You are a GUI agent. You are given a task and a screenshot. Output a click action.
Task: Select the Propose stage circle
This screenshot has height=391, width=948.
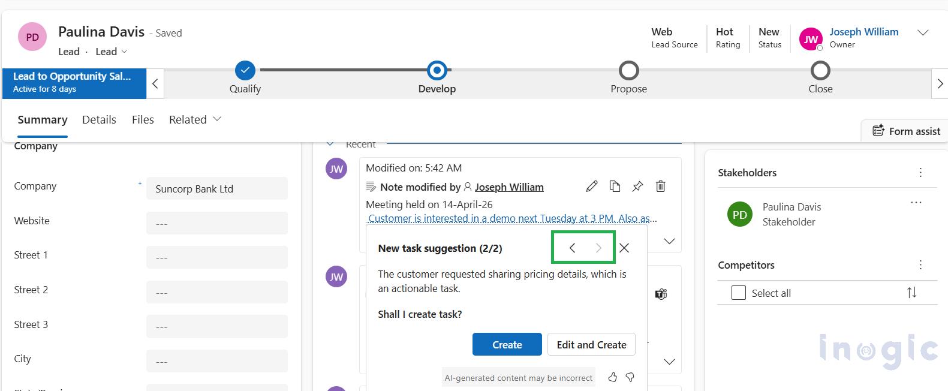pos(628,70)
